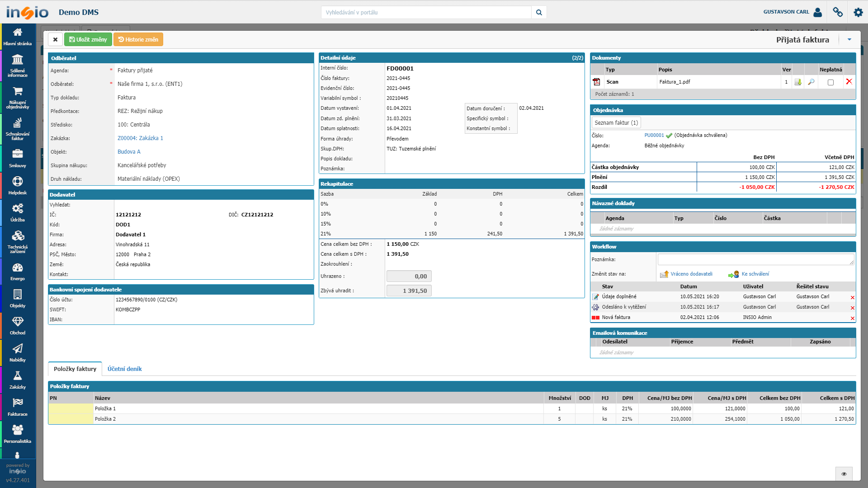Viewport: 868px width, 488px height.
Task: Click Historie změn button
Action: click(138, 39)
